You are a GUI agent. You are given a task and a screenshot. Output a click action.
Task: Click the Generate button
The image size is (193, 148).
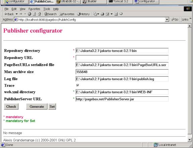click(37, 106)
